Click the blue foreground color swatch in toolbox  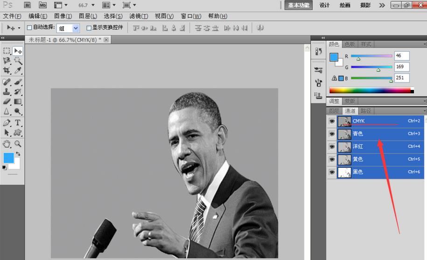tap(8, 157)
